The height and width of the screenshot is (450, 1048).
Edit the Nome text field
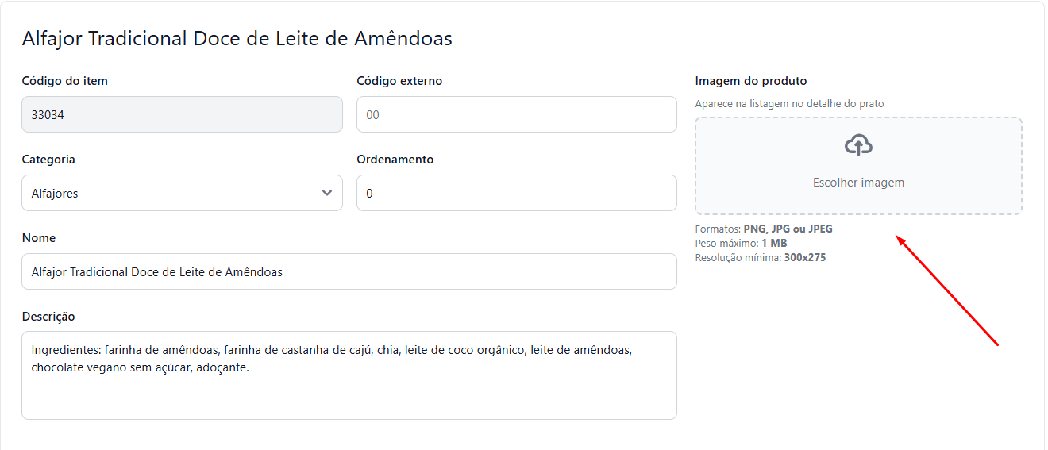click(x=349, y=271)
